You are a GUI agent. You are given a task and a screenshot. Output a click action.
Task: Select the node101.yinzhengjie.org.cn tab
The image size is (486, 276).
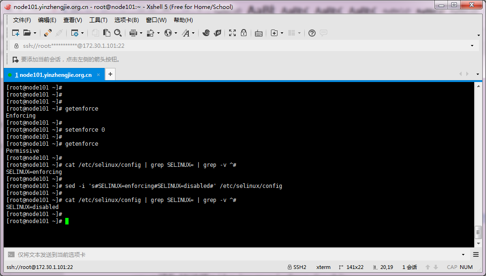[53, 75]
